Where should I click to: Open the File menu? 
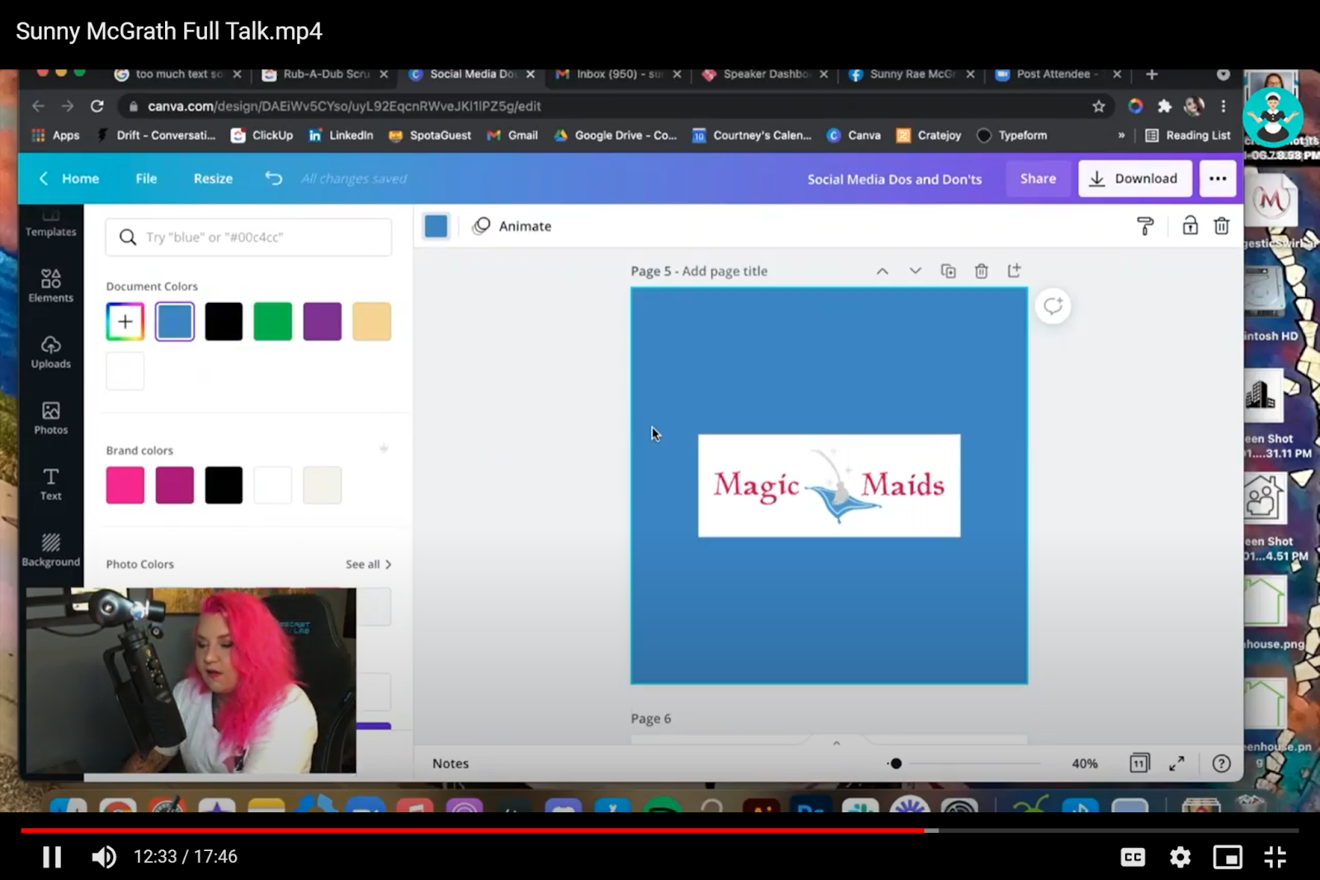[x=146, y=178]
